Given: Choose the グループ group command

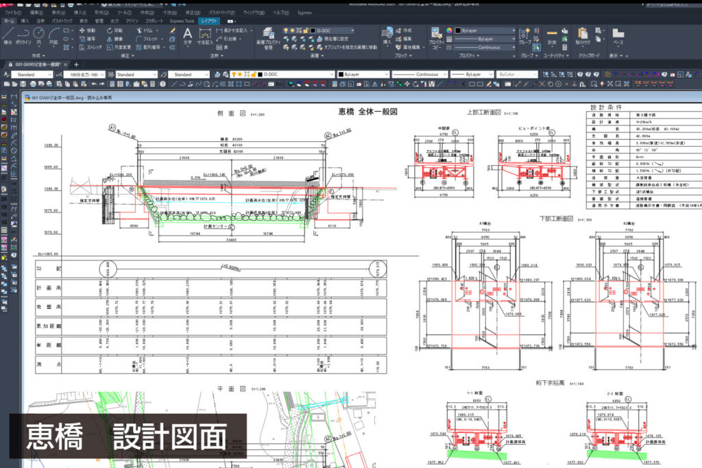Looking at the screenshot, I should tap(524, 36).
